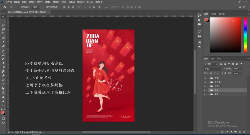
Task: Create a new group with folder icon
Action: pyautogui.click(x=235, y=132)
